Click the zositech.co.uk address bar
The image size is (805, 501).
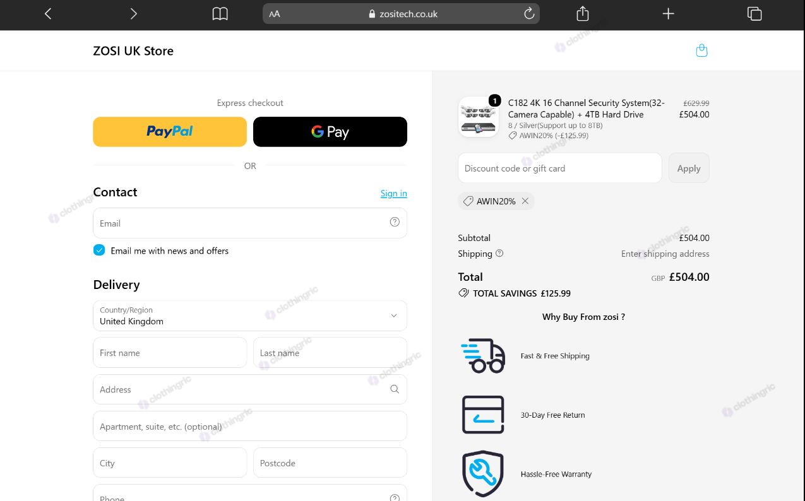(402, 14)
